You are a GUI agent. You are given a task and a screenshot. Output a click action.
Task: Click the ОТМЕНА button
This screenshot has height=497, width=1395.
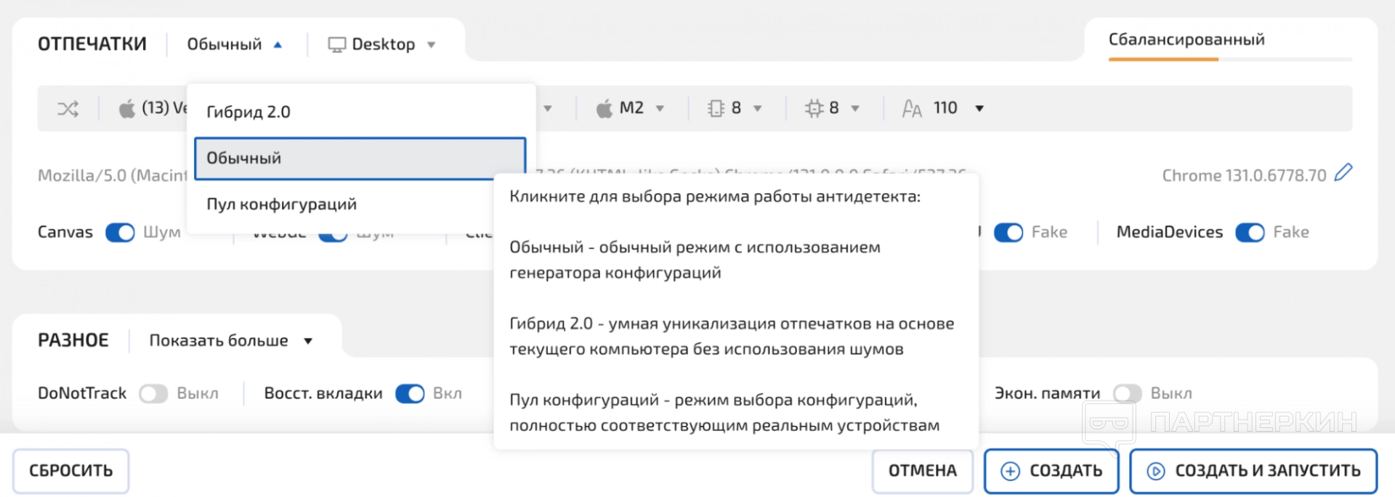[x=922, y=471]
